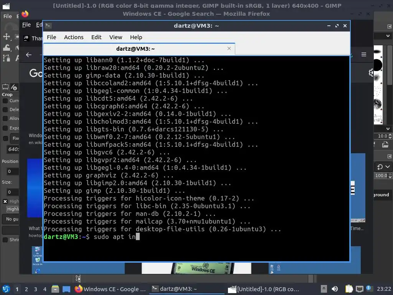Open GIMP brushes panel tab menu
This screenshot has height=295, width=393.
pos(389,27)
